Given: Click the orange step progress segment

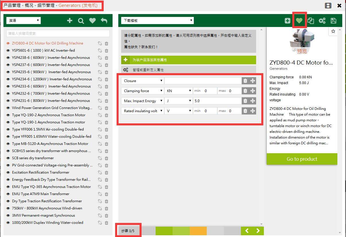Looking at the screenshot, I should [198, 231].
